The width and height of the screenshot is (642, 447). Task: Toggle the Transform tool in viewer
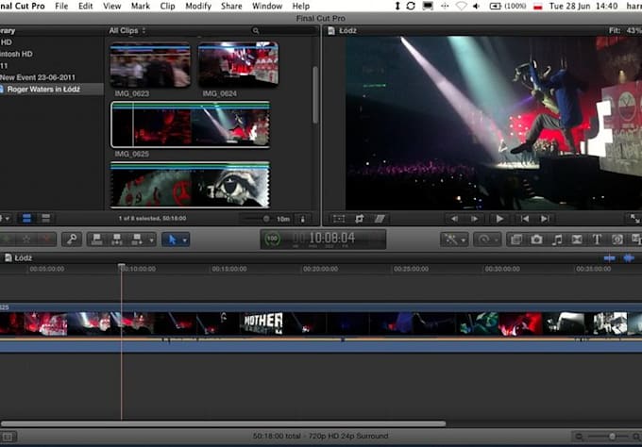(x=339, y=219)
